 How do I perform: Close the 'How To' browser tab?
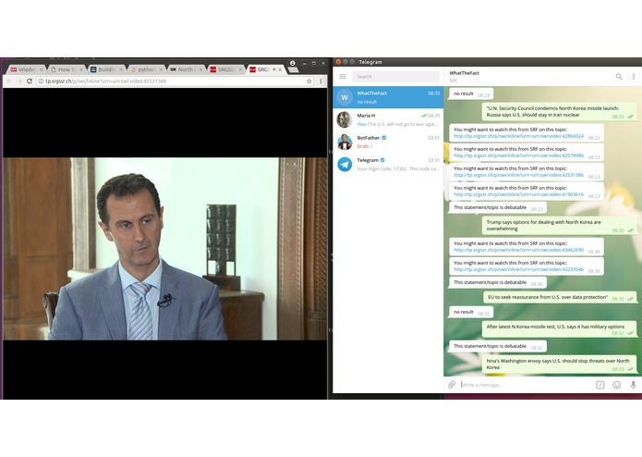pos(80,69)
